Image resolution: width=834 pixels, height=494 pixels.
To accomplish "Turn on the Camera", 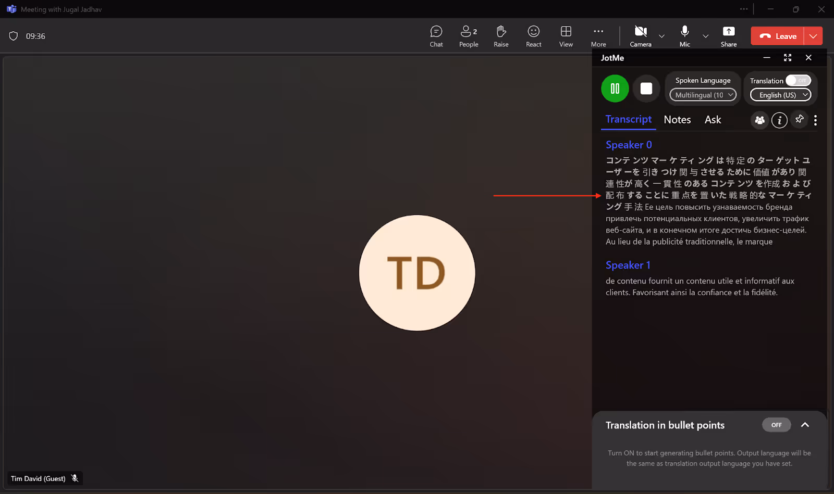I will [x=641, y=36].
